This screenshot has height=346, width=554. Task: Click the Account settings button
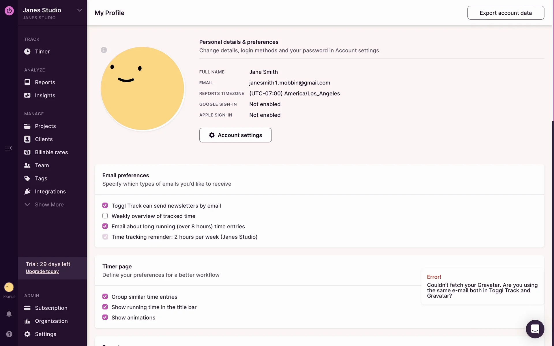235,135
